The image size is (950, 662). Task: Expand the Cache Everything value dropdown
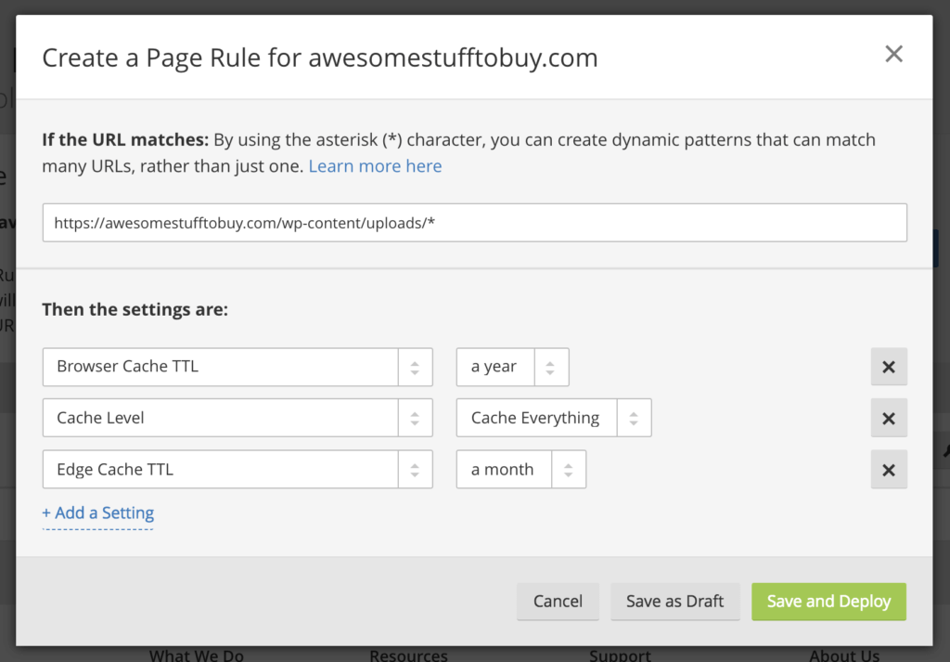pyautogui.click(x=554, y=418)
